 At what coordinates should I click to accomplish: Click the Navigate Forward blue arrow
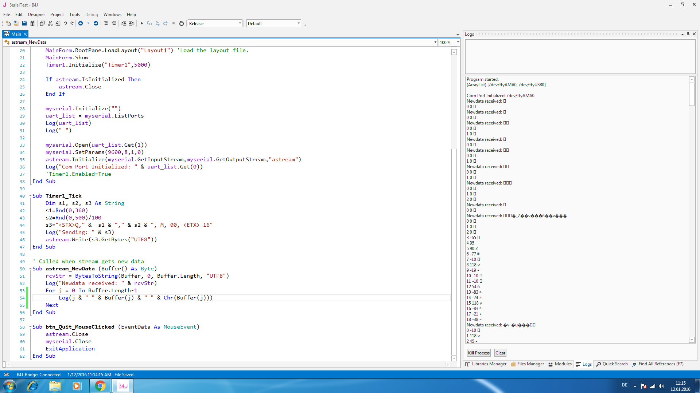coord(96,23)
